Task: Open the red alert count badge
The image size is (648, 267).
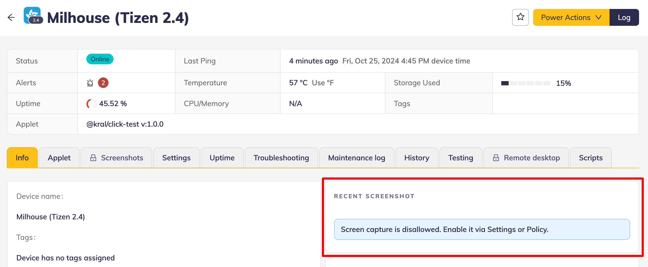Action: point(103,83)
